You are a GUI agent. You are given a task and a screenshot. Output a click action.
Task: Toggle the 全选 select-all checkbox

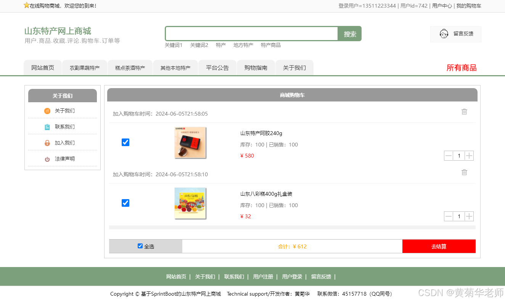click(140, 246)
